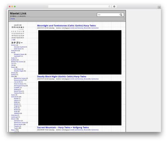Open Disney Movie subcategory
Screen dimensions: 168x142
[x=18, y=125]
